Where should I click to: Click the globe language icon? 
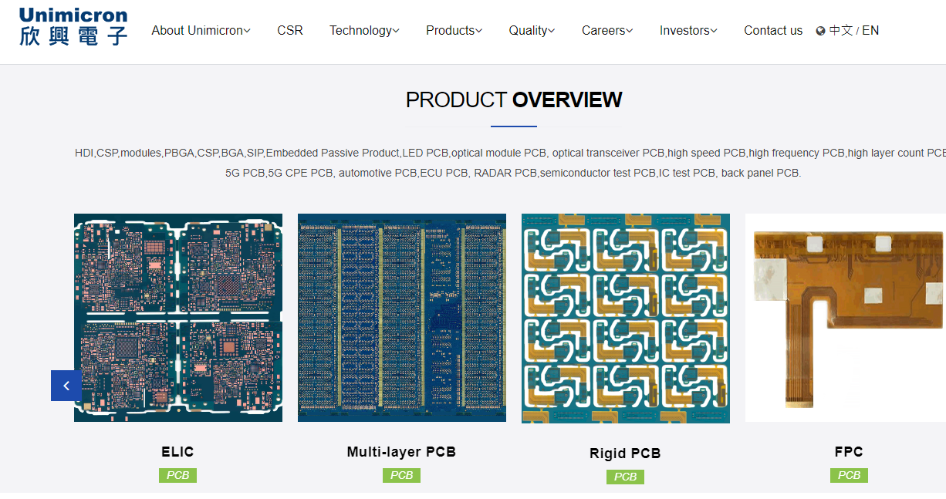point(820,31)
